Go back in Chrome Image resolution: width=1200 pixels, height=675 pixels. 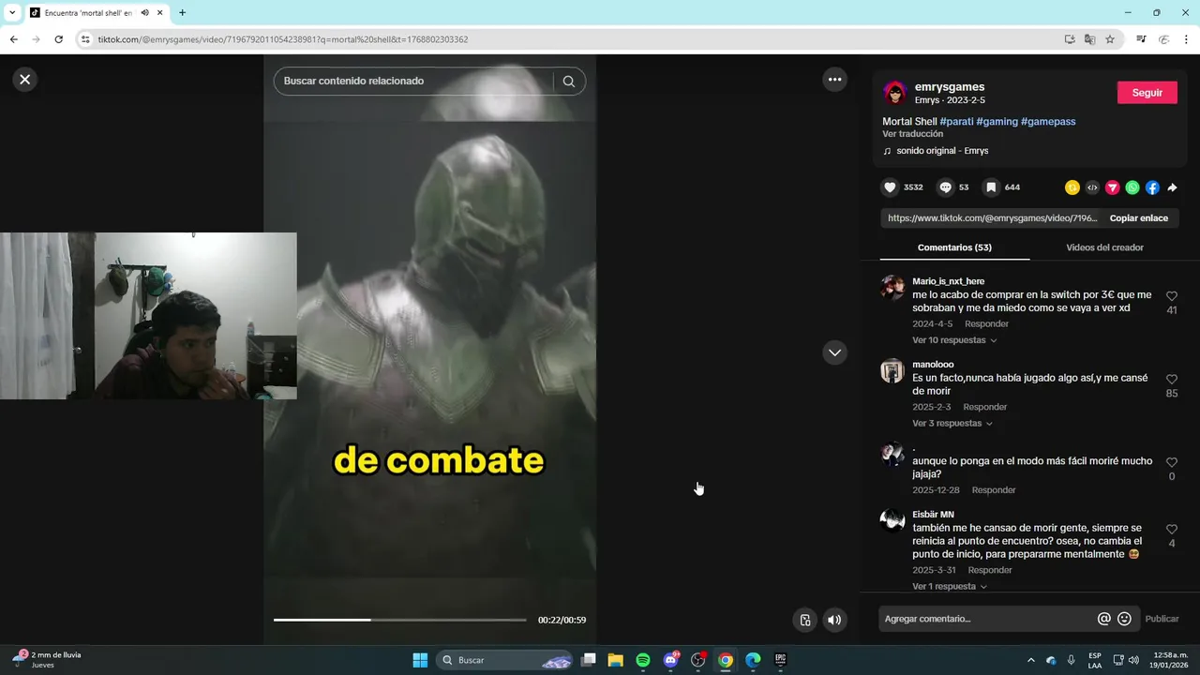pyautogui.click(x=13, y=39)
